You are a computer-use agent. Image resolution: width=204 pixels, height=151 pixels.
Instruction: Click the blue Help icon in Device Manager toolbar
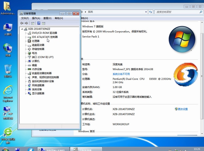[x=39, y=23]
